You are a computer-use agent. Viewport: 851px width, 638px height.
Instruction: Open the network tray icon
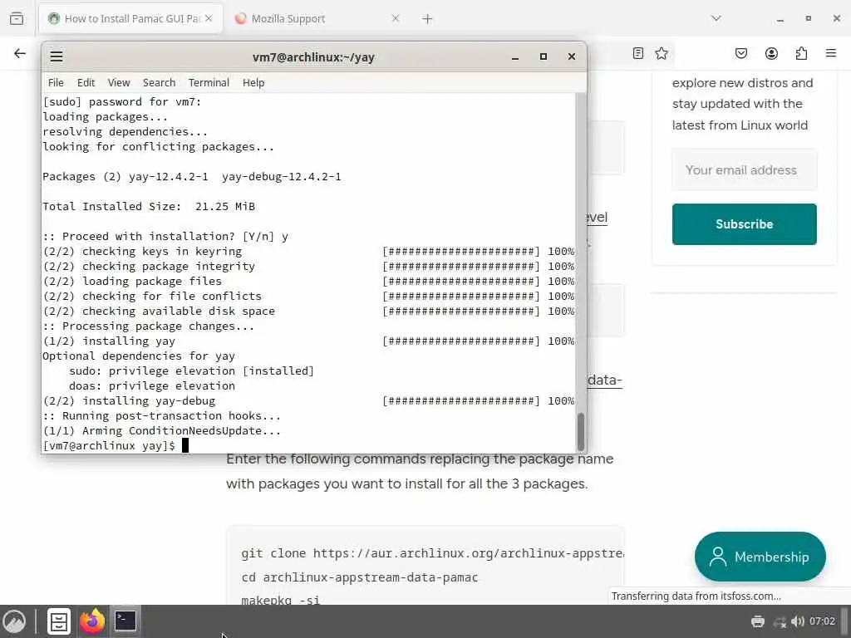(x=780, y=621)
